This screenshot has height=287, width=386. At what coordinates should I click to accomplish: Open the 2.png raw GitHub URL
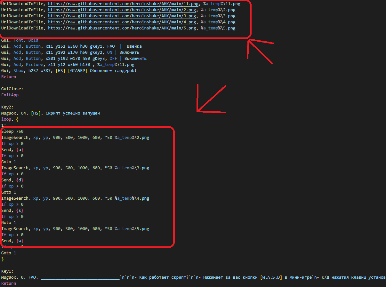point(122,10)
